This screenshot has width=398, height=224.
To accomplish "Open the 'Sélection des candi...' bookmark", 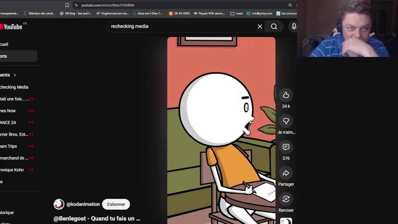I will (39, 13).
